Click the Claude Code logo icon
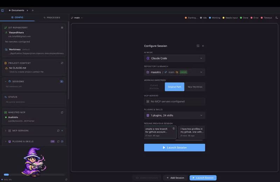Viewport: 280px width, 182px height. [x=148, y=58]
